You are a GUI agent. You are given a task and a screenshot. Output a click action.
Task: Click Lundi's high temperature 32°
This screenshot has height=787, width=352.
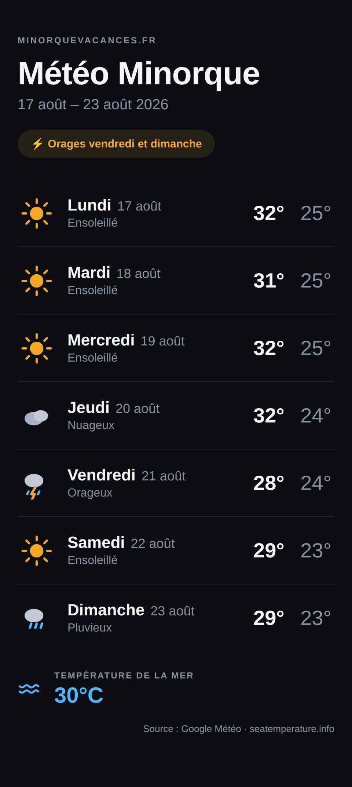269,213
